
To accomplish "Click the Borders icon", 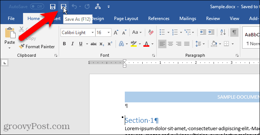I will (226, 44).
